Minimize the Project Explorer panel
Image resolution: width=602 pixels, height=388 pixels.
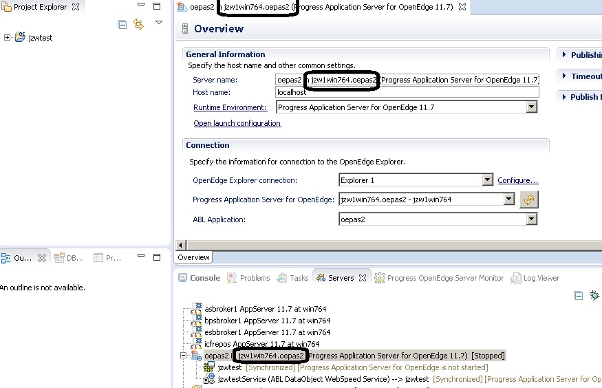tap(141, 5)
